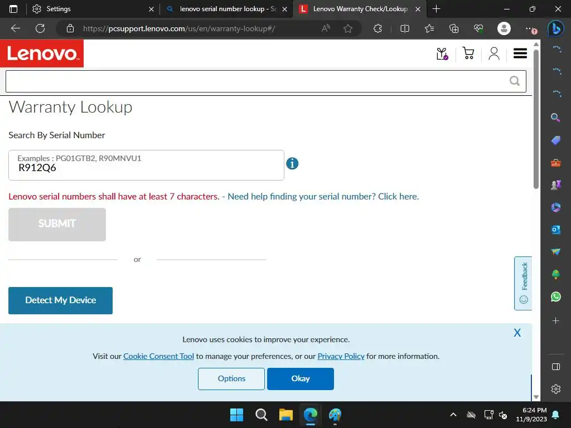Dismiss the cookie banner with X
This screenshot has height=428, width=571.
(517, 333)
